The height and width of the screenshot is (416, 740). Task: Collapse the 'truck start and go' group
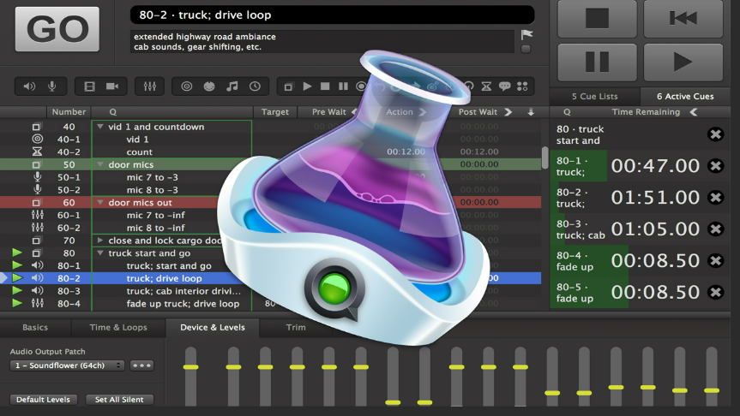(x=100, y=253)
